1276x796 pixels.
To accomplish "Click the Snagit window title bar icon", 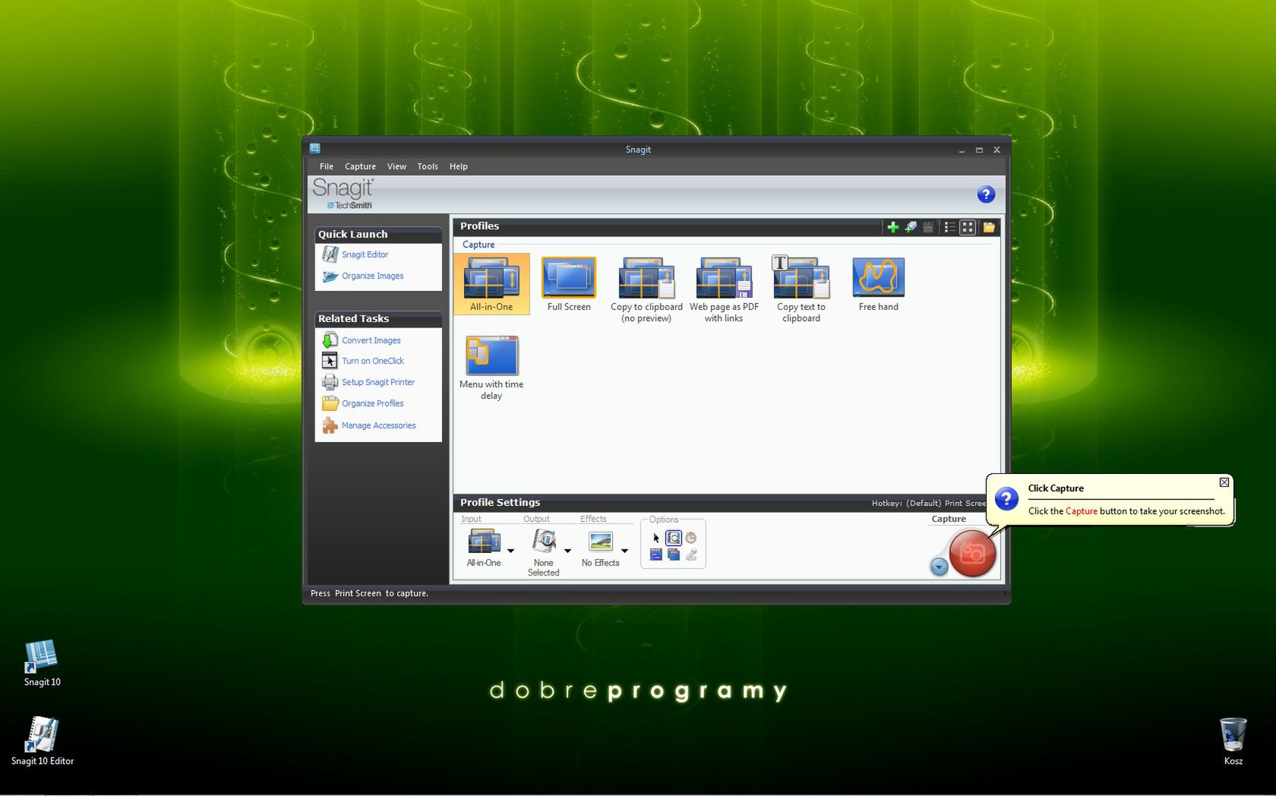I will point(314,149).
